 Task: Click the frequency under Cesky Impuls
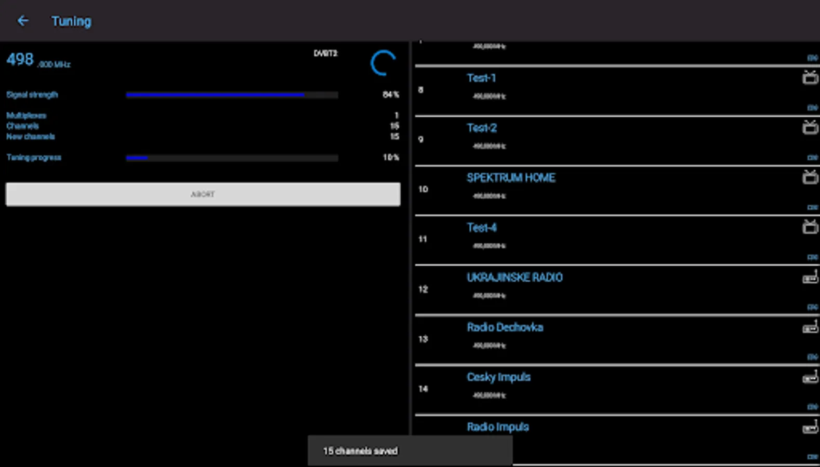(x=489, y=395)
